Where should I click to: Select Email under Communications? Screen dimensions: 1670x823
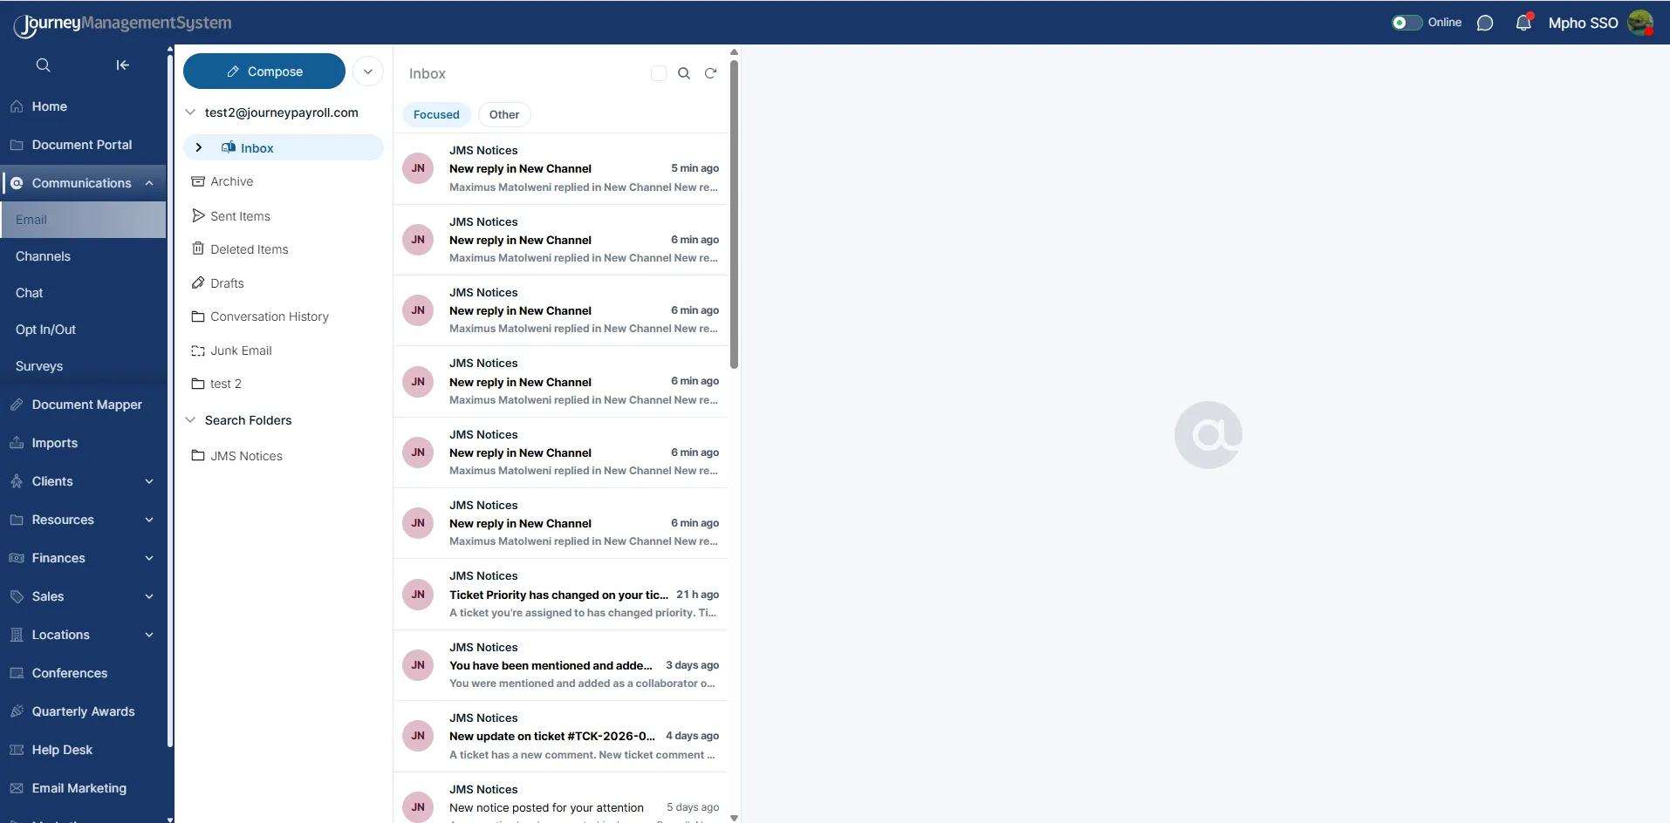pos(83,220)
